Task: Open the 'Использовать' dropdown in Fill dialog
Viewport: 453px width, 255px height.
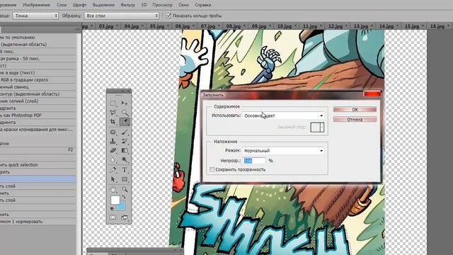Action: (x=283, y=115)
